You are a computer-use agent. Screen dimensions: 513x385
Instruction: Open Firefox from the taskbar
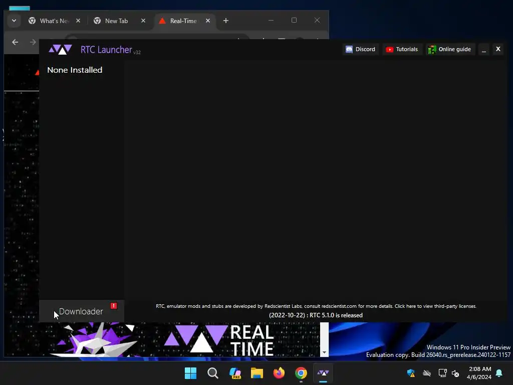(x=279, y=373)
